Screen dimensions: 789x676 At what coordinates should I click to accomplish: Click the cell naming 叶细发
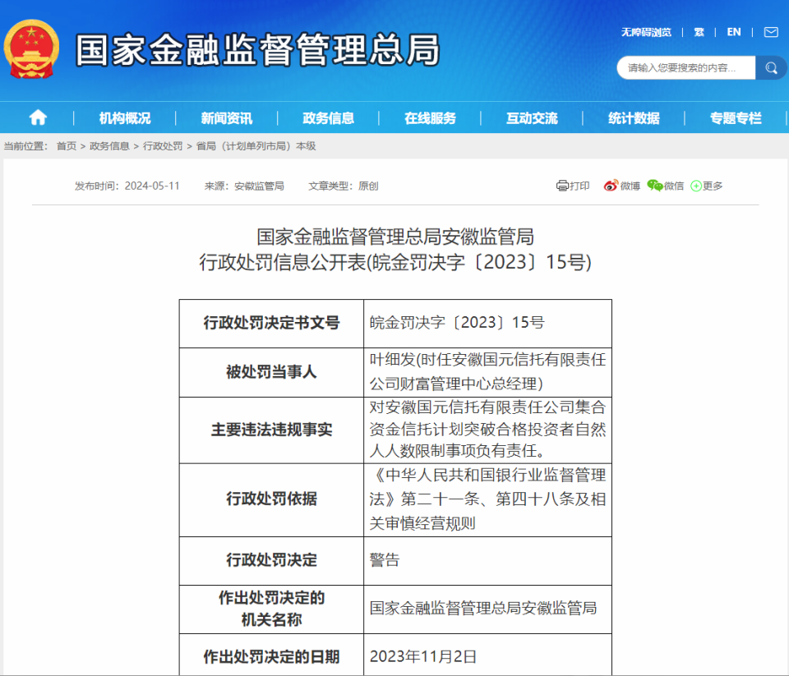(x=487, y=372)
